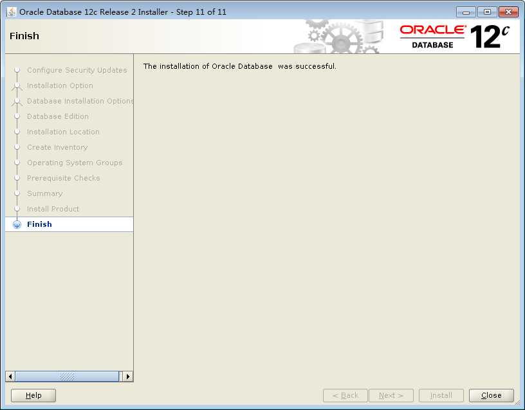Select the Summary step
Image resolution: width=525 pixels, height=410 pixels.
(44, 193)
